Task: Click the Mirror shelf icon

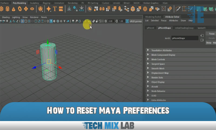Action: [x=102, y=9]
